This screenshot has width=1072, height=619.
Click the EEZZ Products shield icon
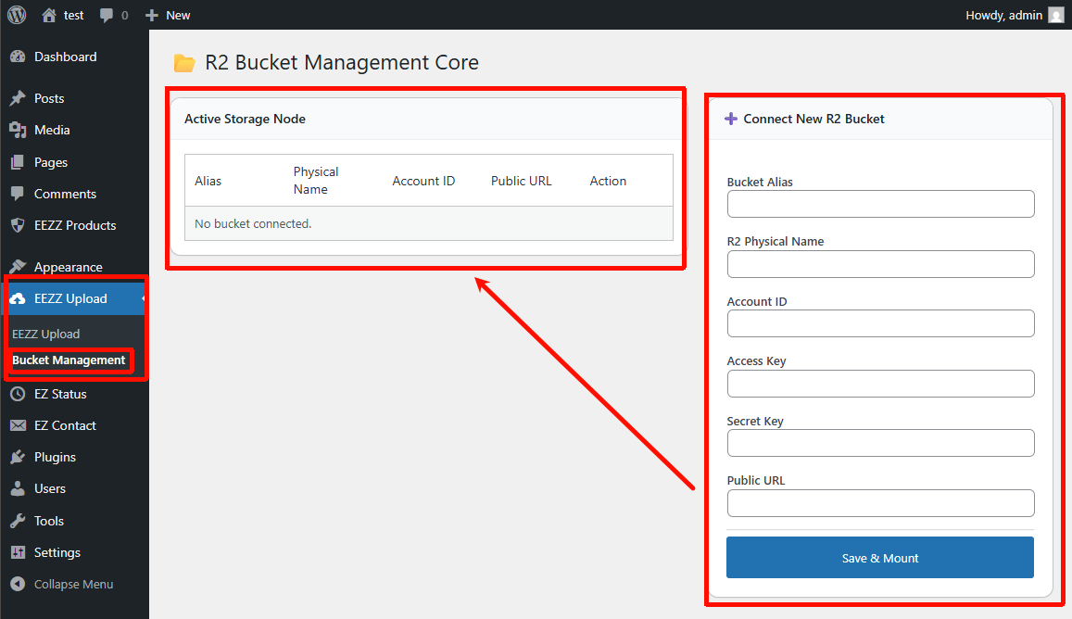click(18, 225)
